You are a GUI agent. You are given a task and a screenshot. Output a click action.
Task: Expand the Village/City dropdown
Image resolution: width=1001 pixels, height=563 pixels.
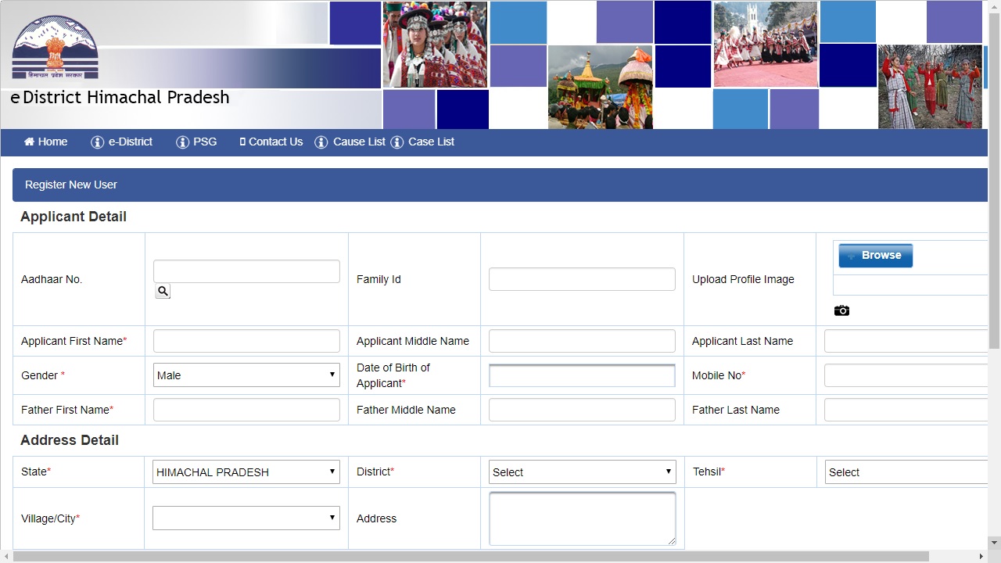(246, 518)
